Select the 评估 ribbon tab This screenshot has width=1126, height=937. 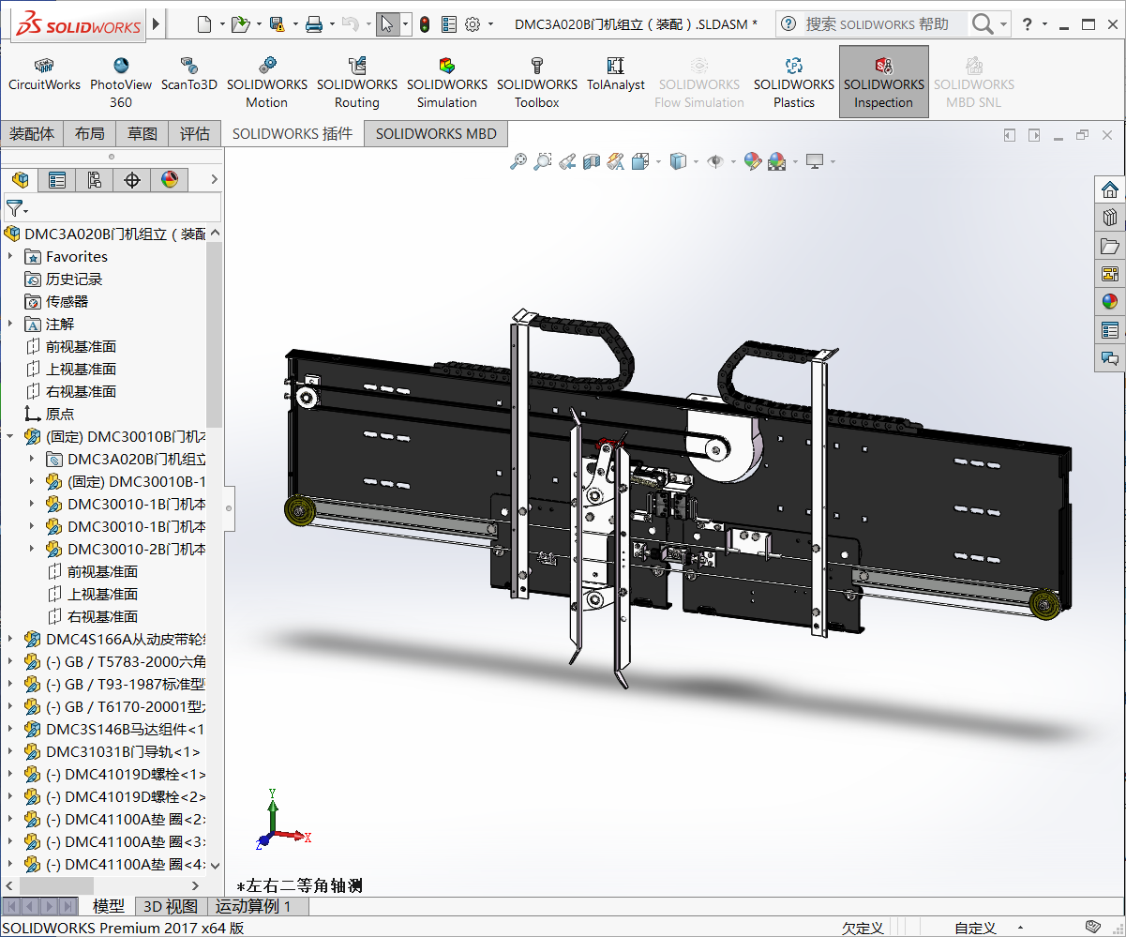coord(195,134)
